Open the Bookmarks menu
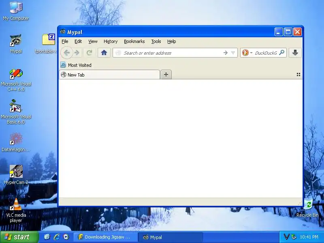Screen dimensions: 324x243 tap(134, 41)
